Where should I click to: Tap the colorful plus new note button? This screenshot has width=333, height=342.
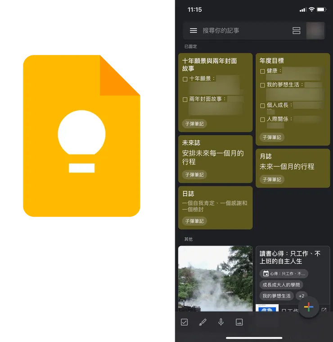click(309, 307)
